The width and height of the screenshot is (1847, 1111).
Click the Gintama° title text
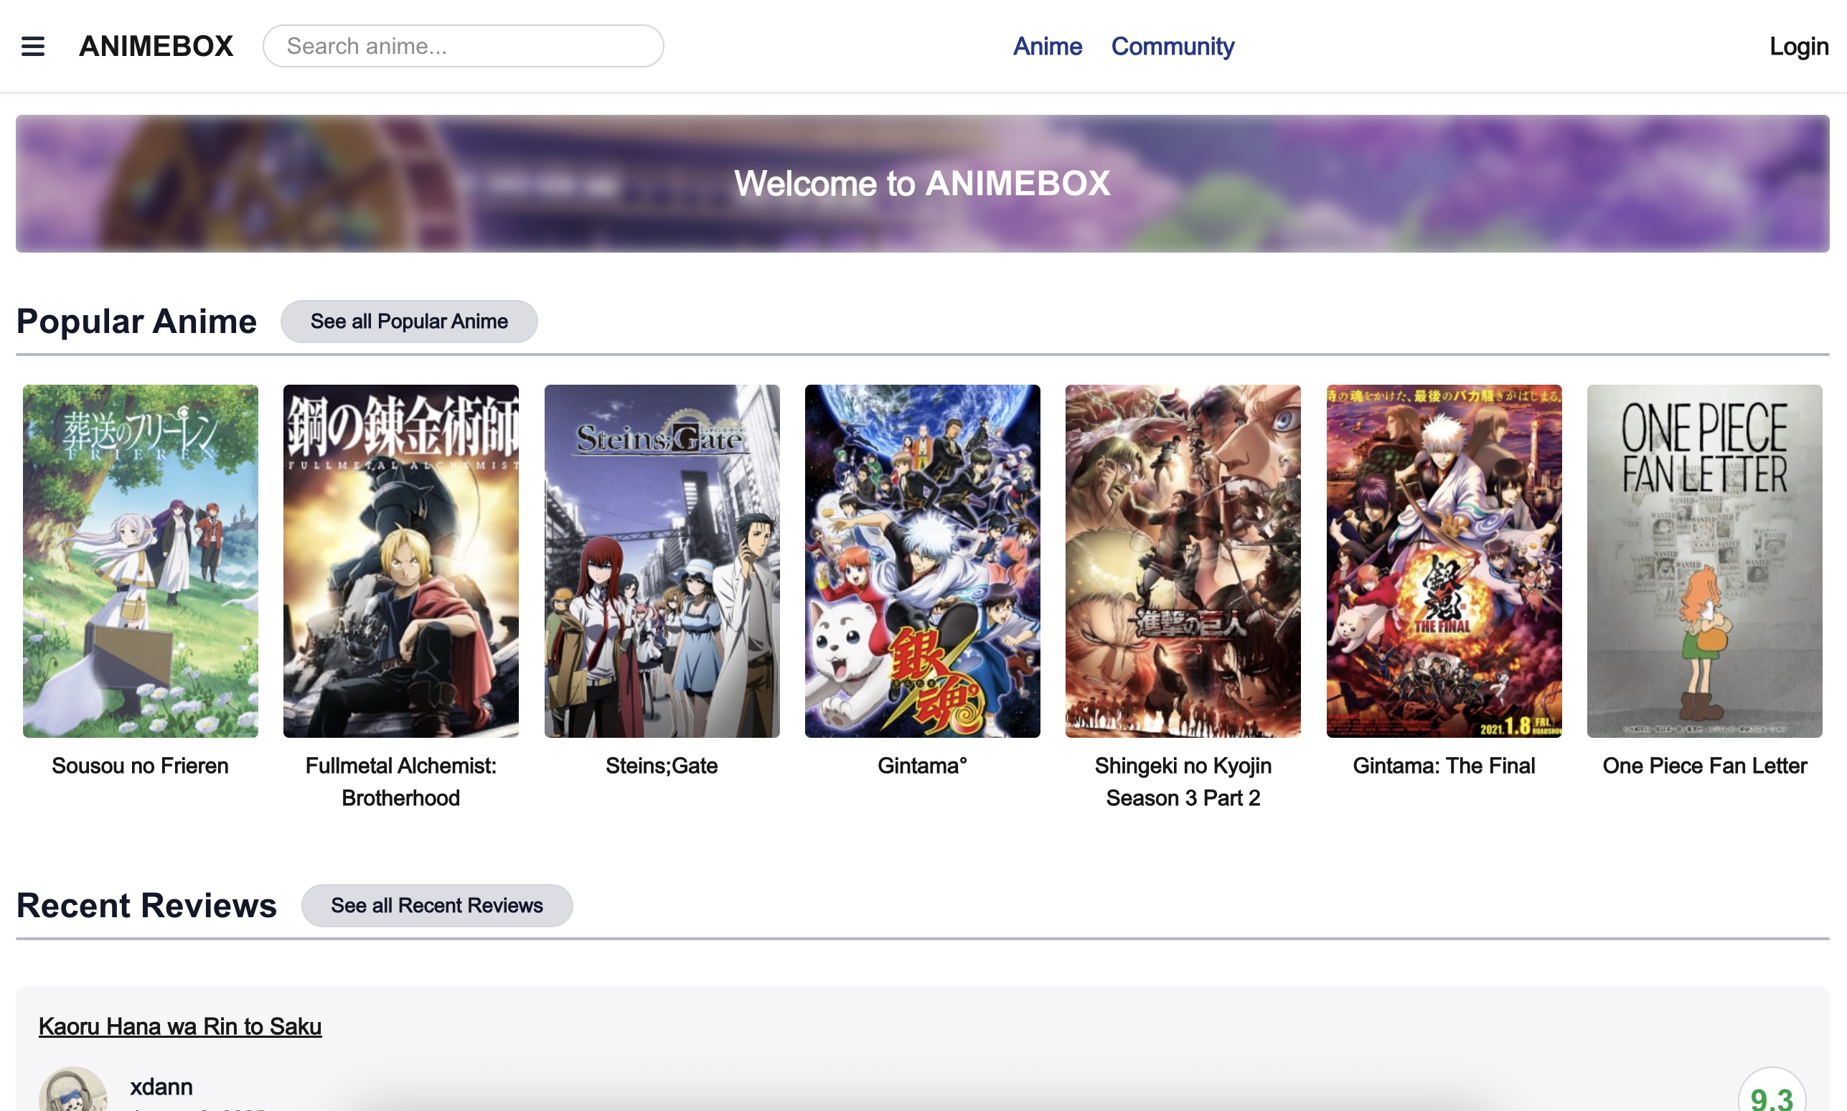(x=922, y=765)
